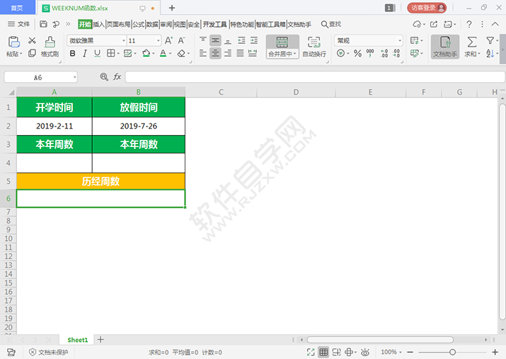Click the 访客登录 login button
Screen dimensions: 506x359
point(427,8)
